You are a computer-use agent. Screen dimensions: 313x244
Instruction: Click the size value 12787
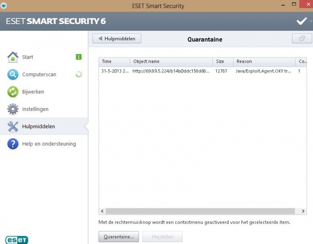point(221,71)
